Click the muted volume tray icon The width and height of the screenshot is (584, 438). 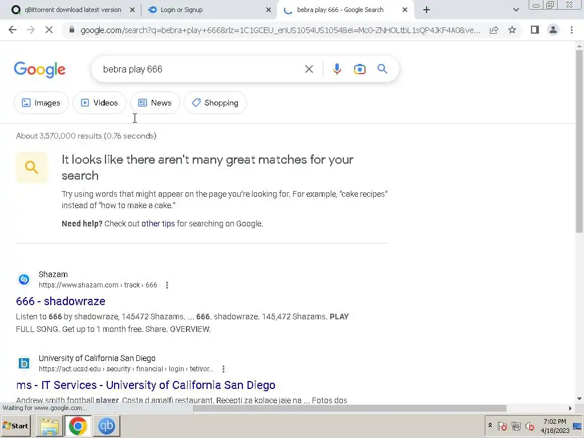[x=529, y=426]
